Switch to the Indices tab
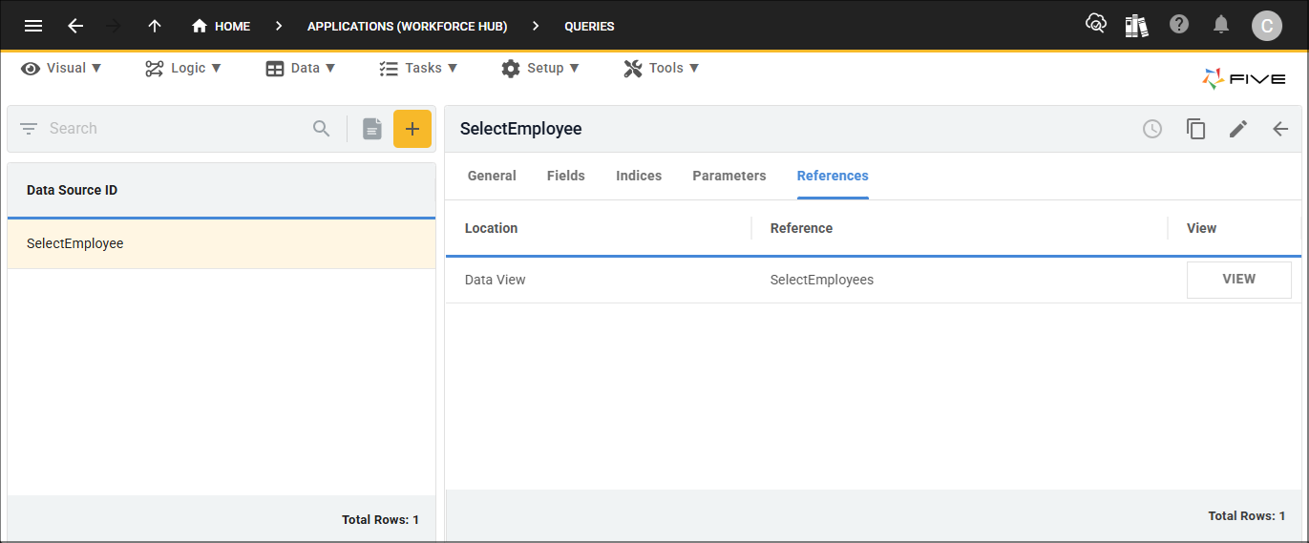 639,176
